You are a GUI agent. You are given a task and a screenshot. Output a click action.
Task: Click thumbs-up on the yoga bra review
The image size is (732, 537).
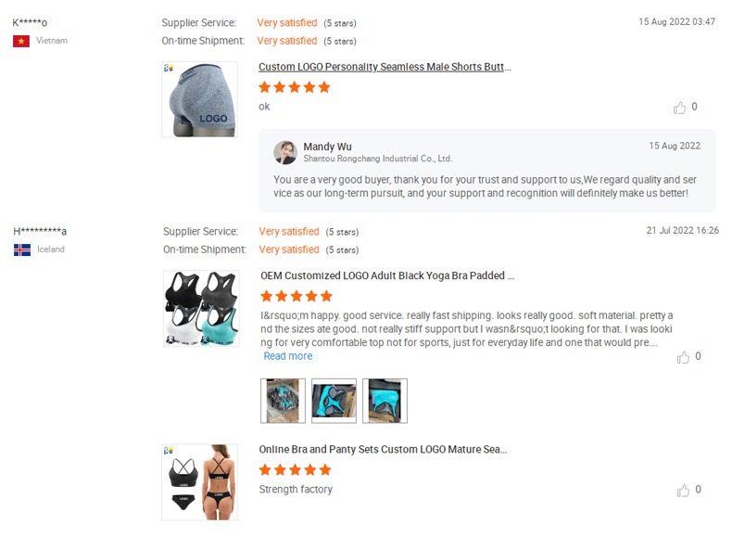tap(683, 357)
